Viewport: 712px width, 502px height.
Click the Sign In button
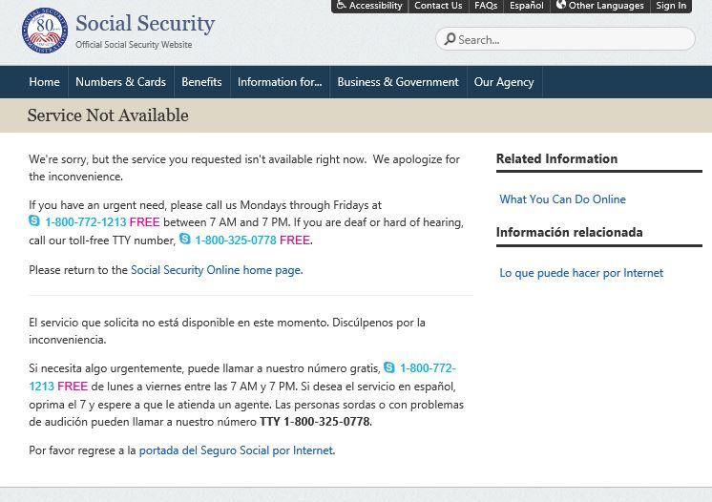click(x=671, y=6)
